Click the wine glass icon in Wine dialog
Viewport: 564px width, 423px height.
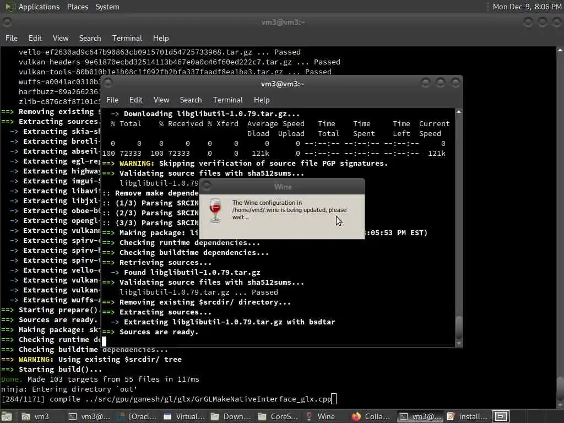coord(215,211)
